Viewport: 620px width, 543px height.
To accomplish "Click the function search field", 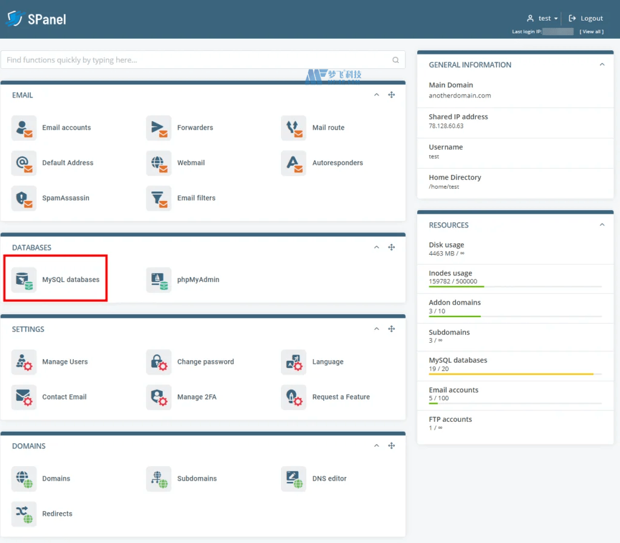I will (x=197, y=60).
